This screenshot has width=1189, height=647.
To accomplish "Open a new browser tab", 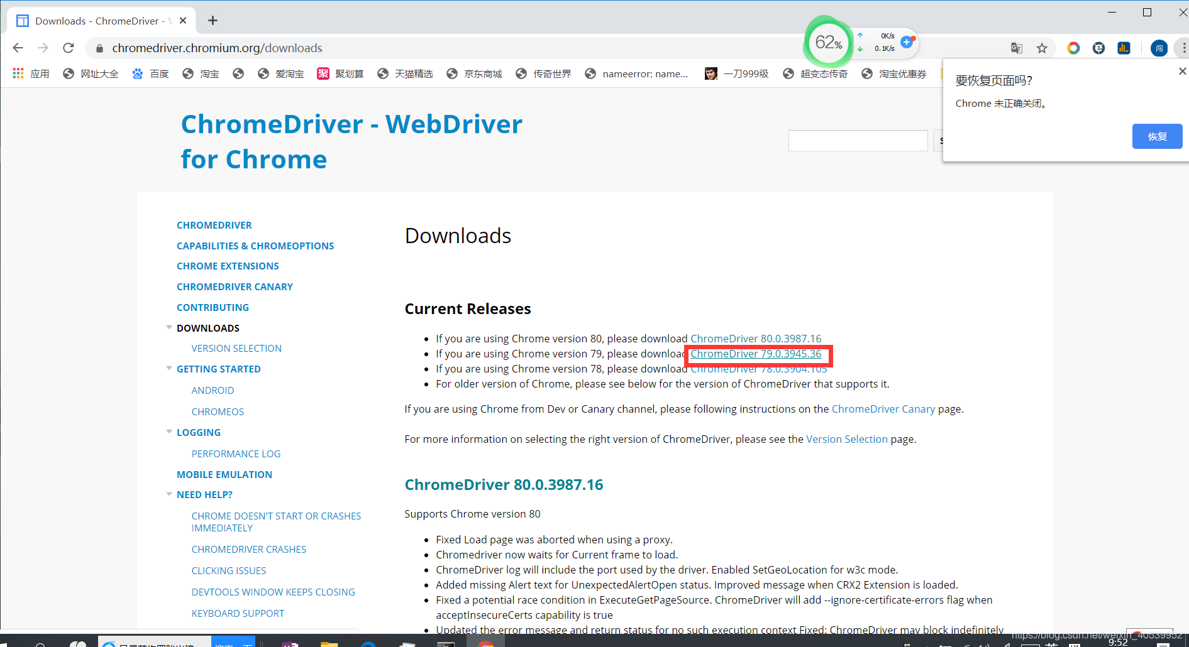I will click(213, 20).
